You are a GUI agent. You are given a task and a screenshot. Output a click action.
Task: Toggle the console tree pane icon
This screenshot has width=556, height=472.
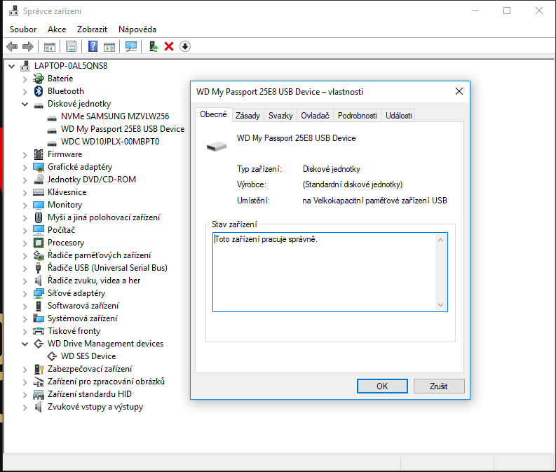50,46
